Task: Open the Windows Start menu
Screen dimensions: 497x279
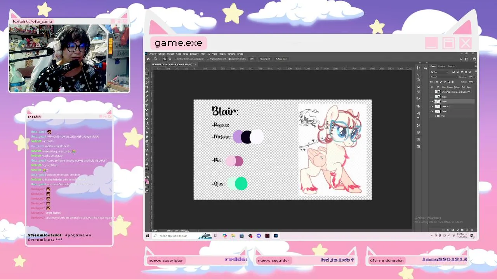Action: tap(148, 236)
